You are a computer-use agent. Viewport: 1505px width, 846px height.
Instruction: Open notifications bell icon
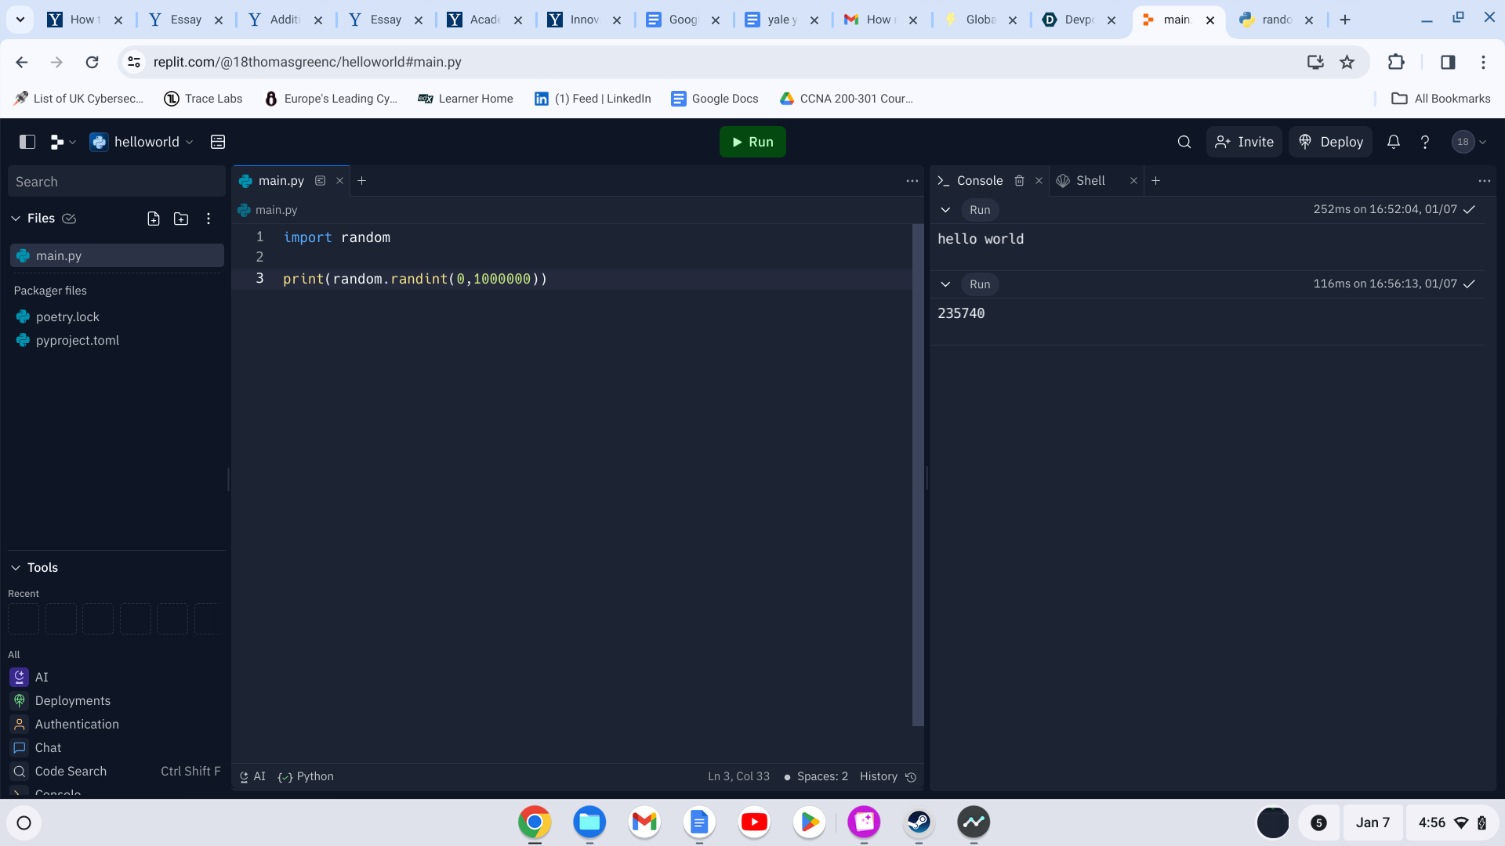1394,142
